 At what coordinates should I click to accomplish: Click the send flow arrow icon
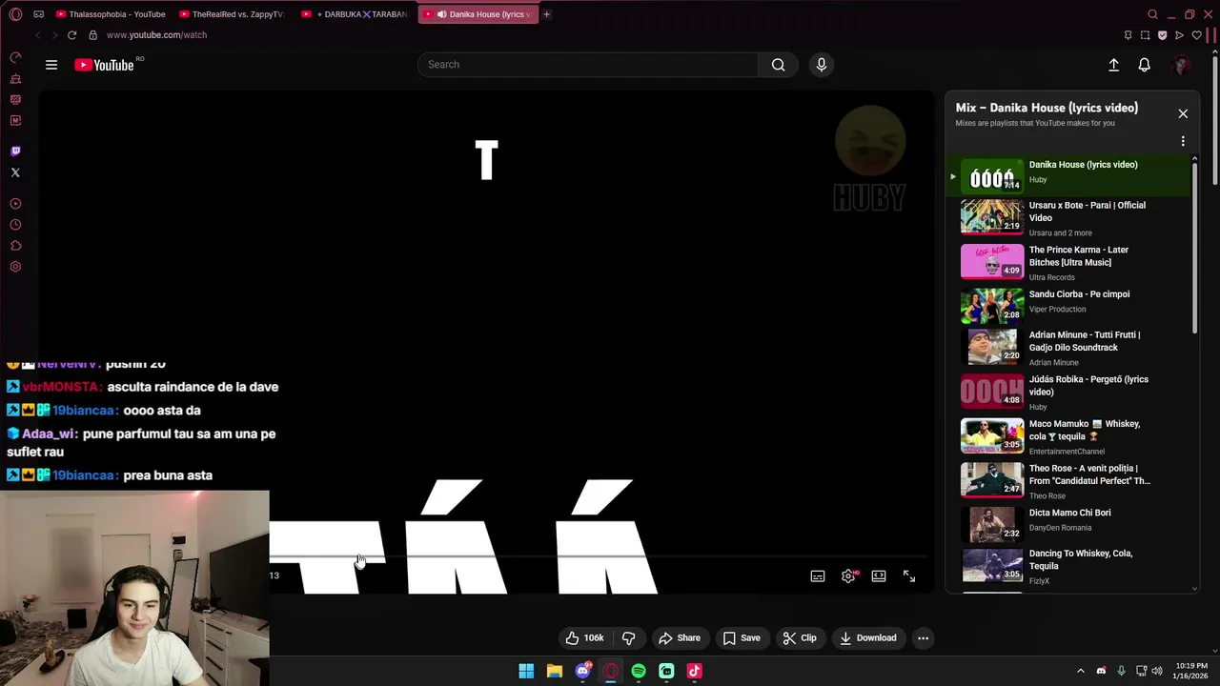click(x=1179, y=35)
